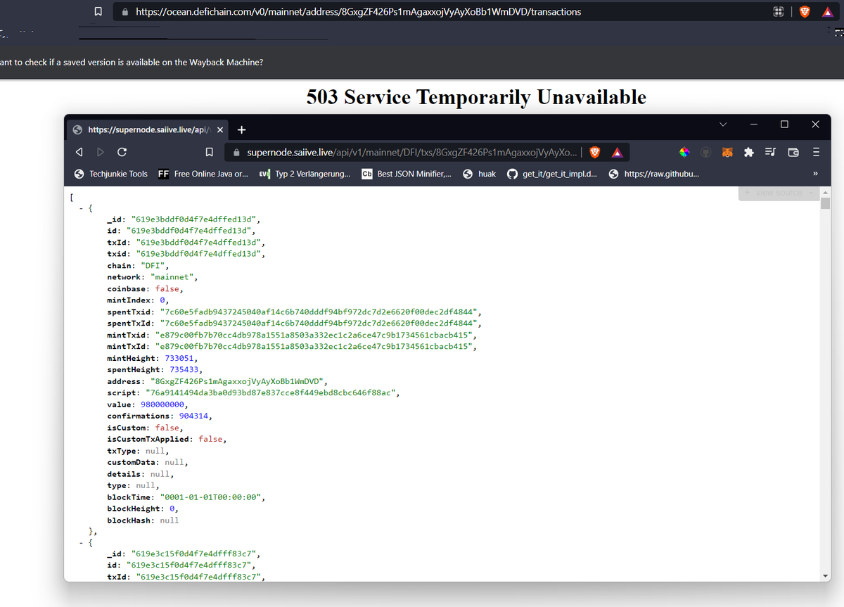
Task: Click the confirmations value 904314
Action: (x=193, y=416)
